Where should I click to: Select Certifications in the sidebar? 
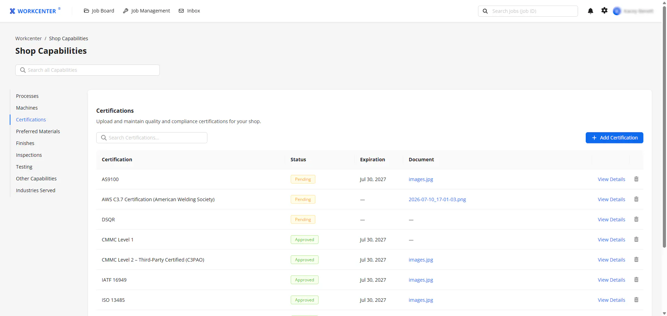click(x=31, y=120)
